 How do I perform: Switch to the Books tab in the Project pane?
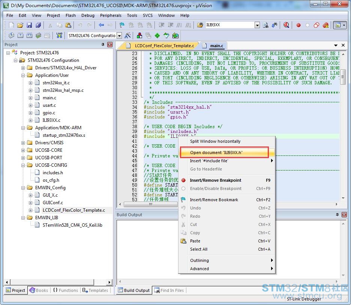(x=39, y=290)
